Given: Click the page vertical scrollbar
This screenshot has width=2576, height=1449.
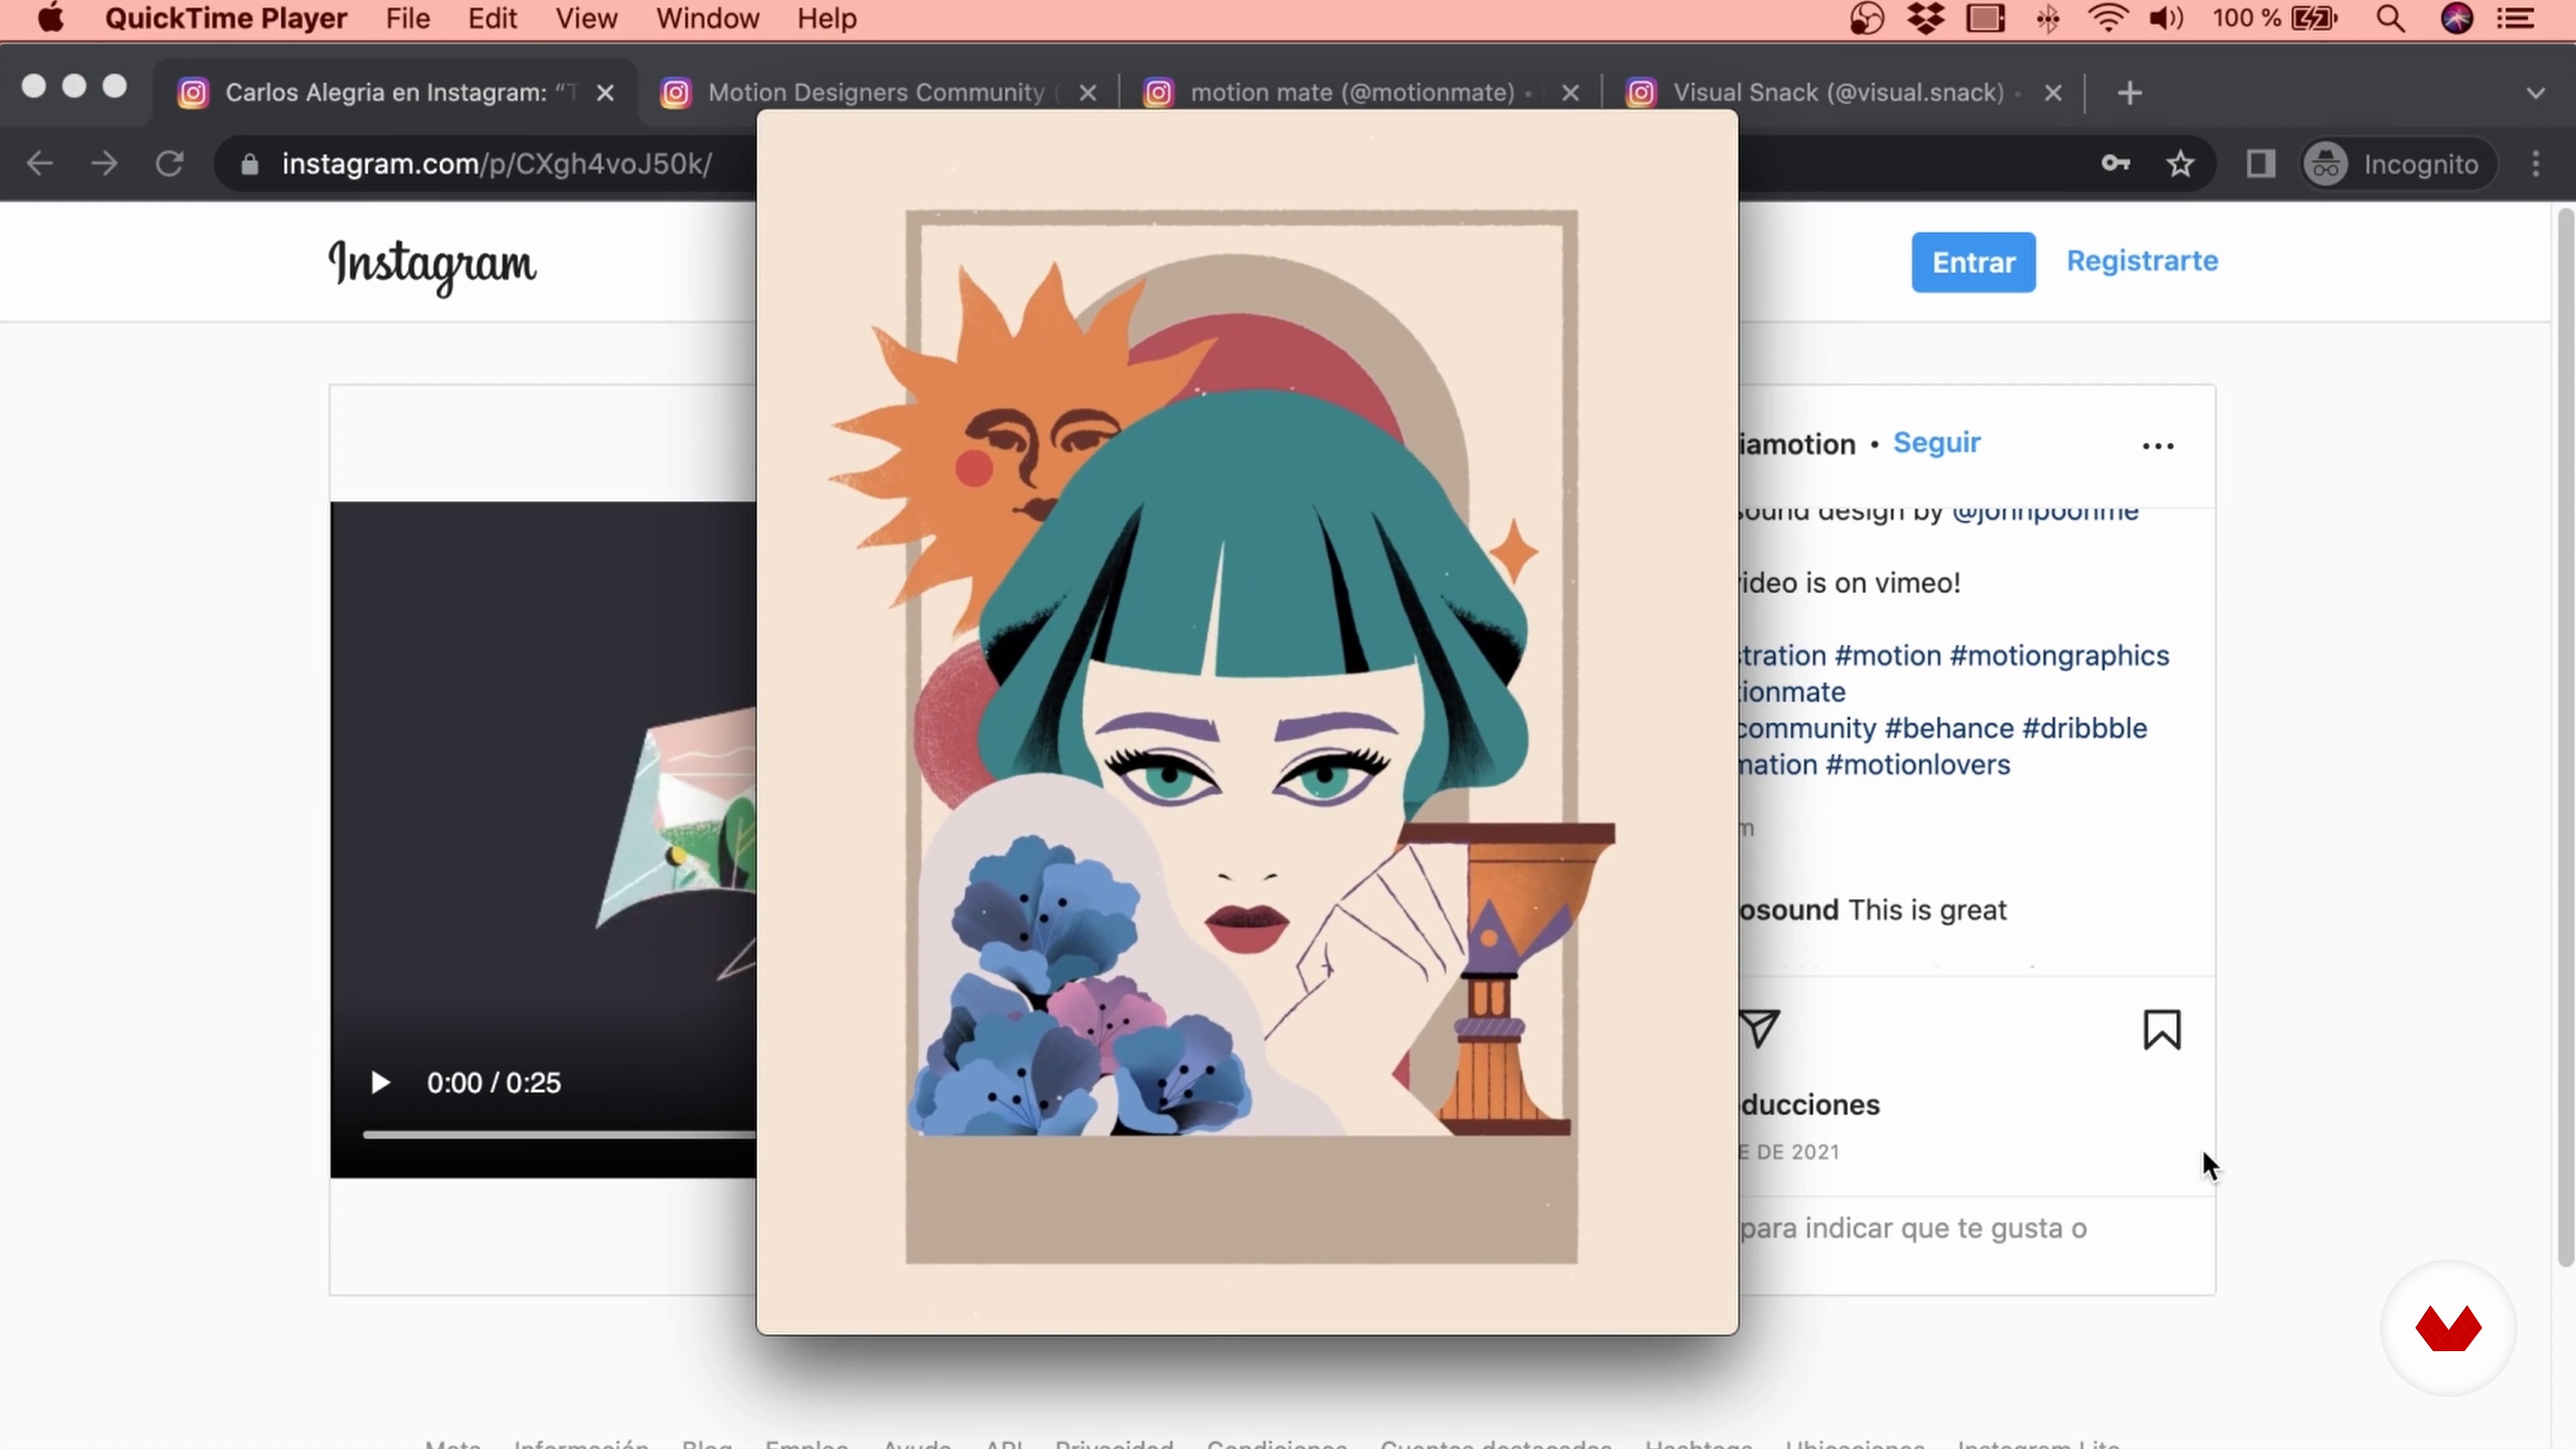Looking at the screenshot, I should 2565,738.
